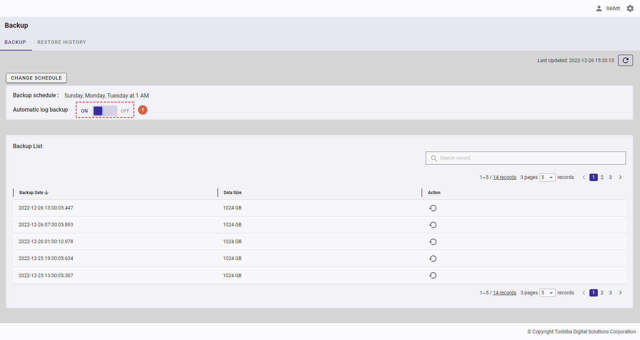Go to page 2 in top pagination
The image size is (640, 340).
coord(602,177)
